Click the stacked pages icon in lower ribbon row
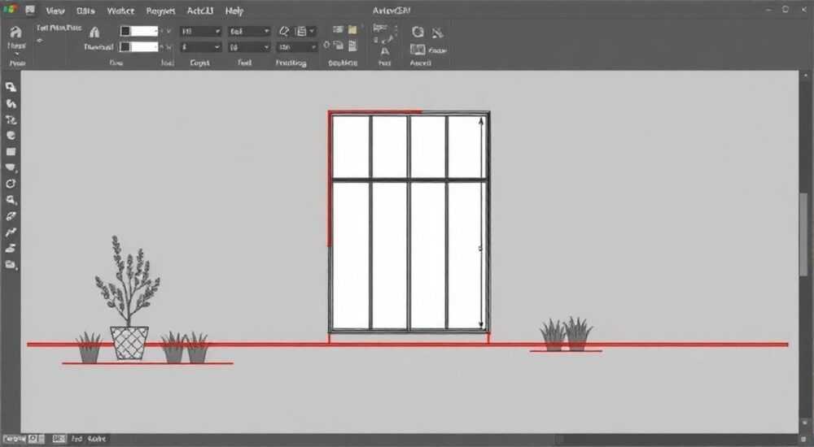Viewport: 814px width, 447px height. (x=339, y=46)
